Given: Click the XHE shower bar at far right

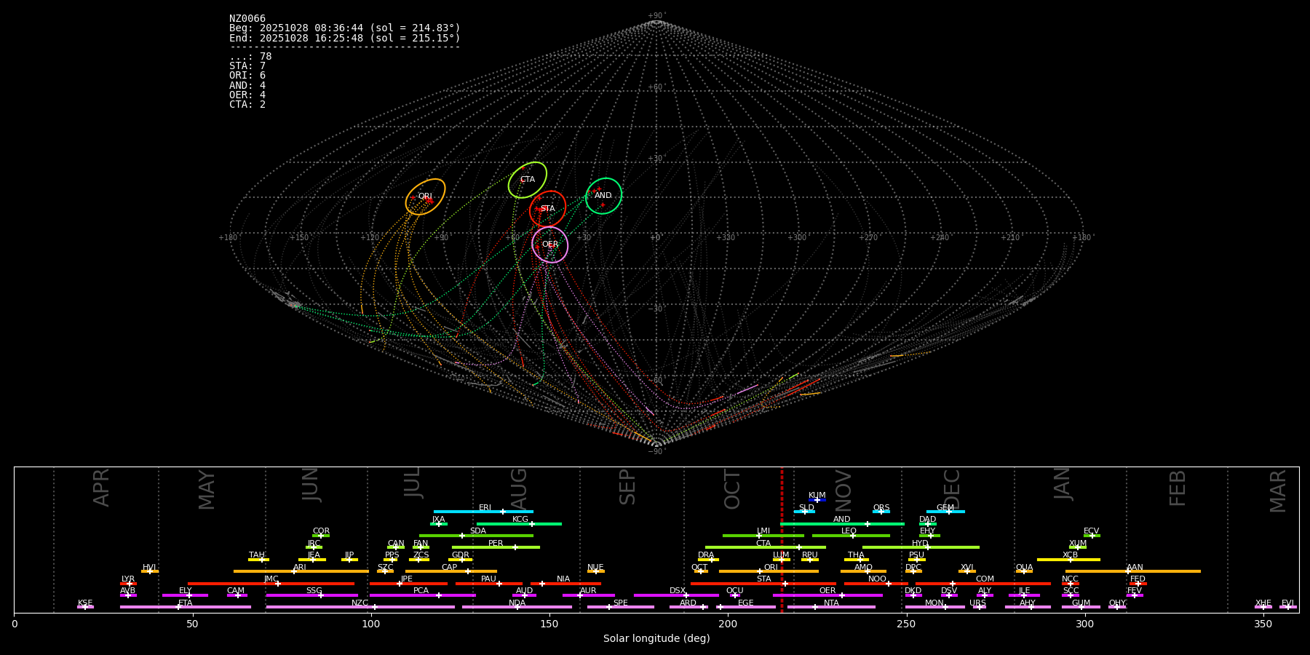Looking at the screenshot, I should point(1263,607).
